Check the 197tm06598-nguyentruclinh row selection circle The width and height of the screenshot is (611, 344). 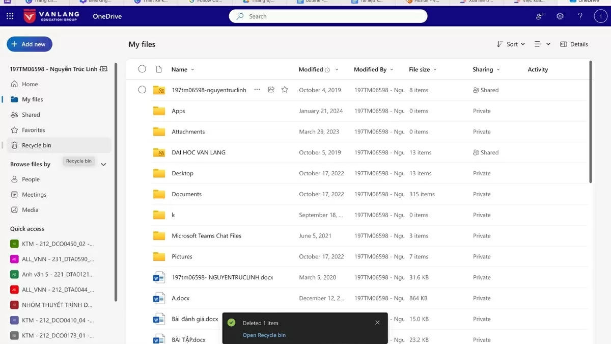(142, 89)
